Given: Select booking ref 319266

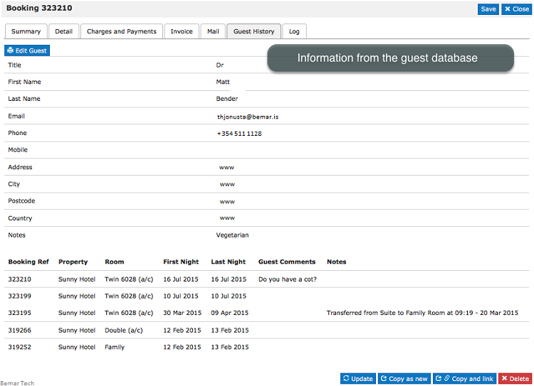Looking at the screenshot, I should click(x=19, y=331).
